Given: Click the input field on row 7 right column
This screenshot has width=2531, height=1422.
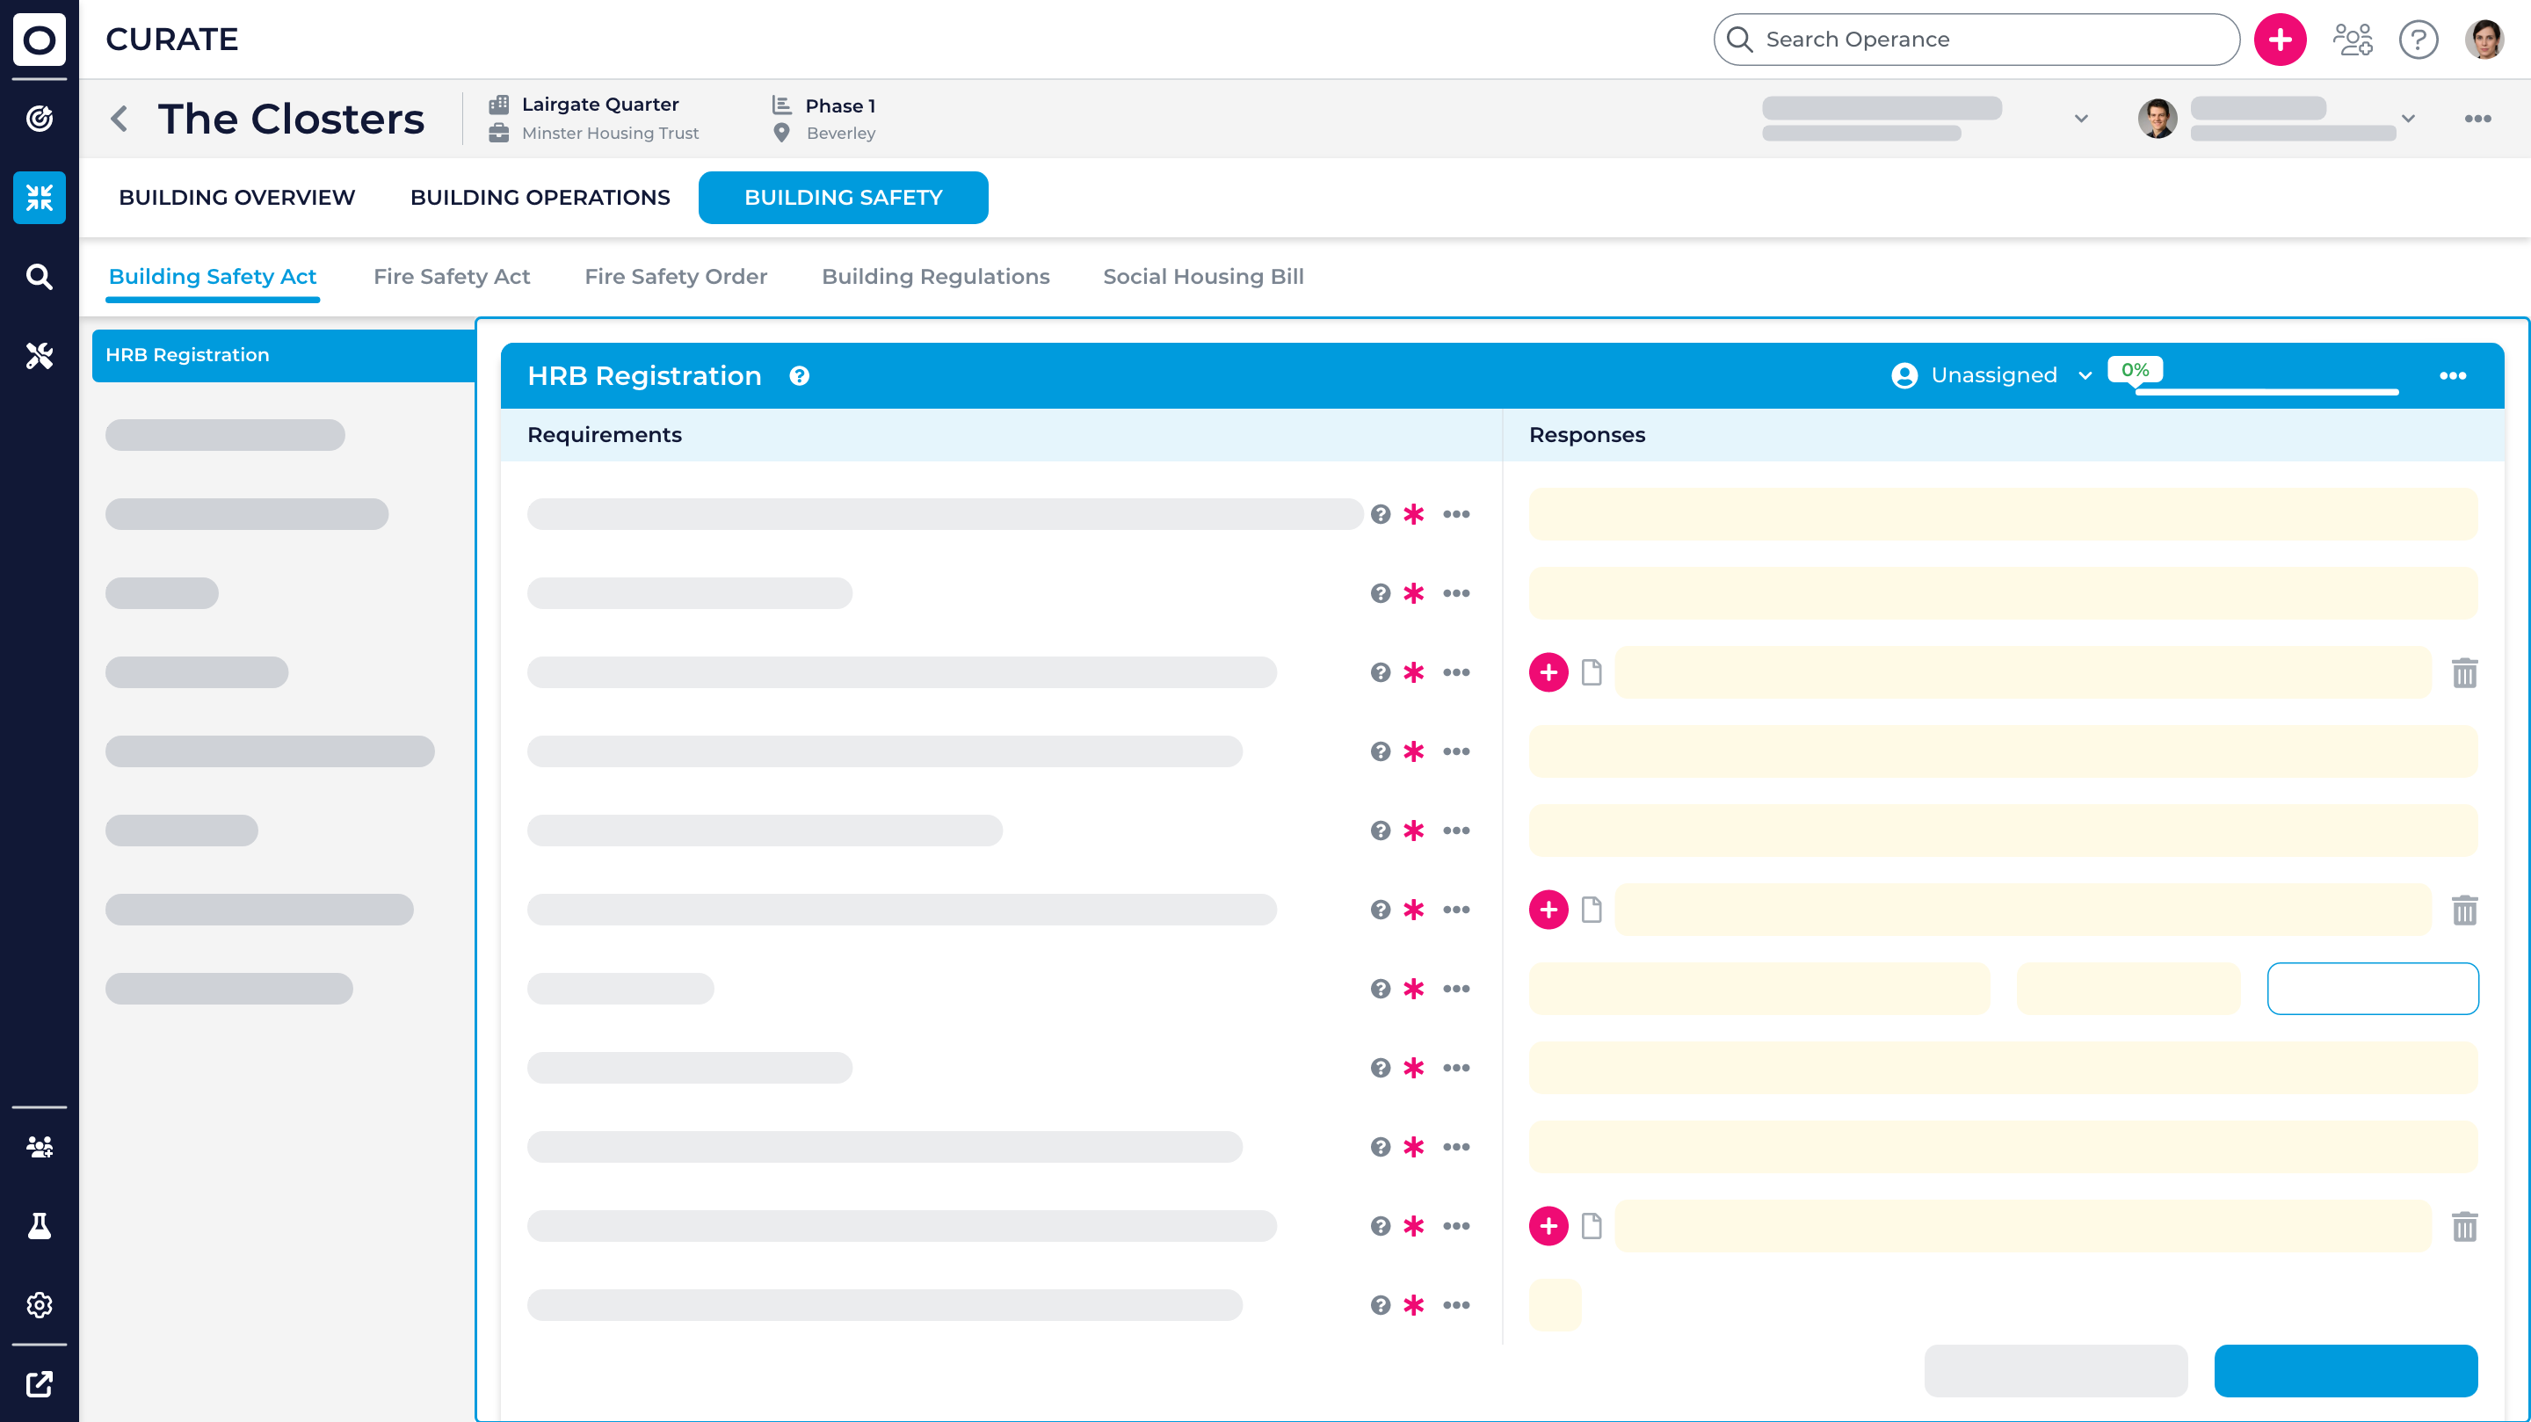Looking at the screenshot, I should click(x=2373, y=989).
